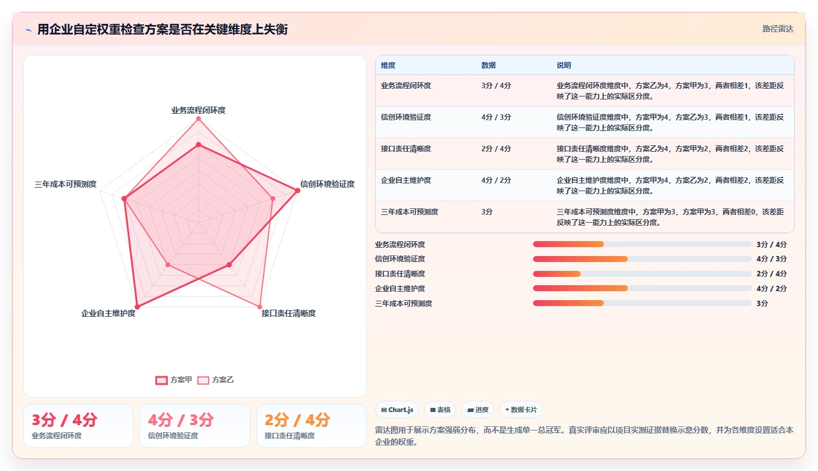Click 方案乙 data point at 接口责任清晰度 vertex
This screenshot has height=471, width=818.
[260, 307]
